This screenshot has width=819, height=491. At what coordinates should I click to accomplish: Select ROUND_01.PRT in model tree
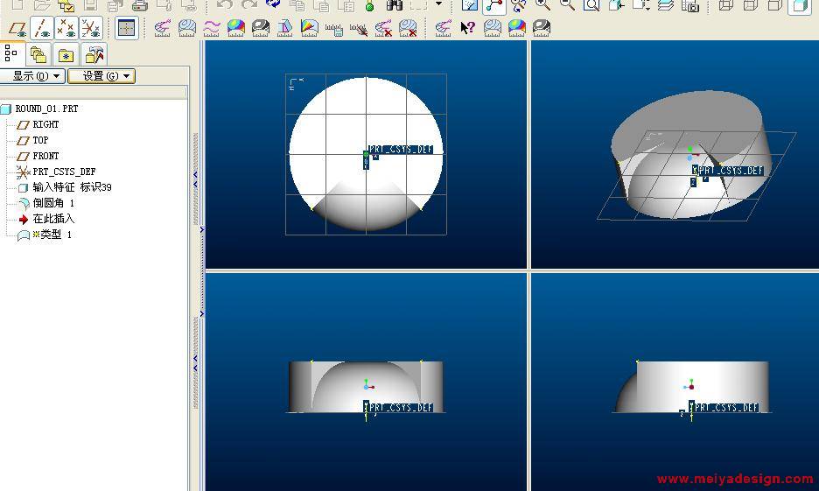pos(45,109)
